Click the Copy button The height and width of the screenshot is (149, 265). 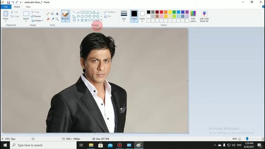[x=15, y=16]
